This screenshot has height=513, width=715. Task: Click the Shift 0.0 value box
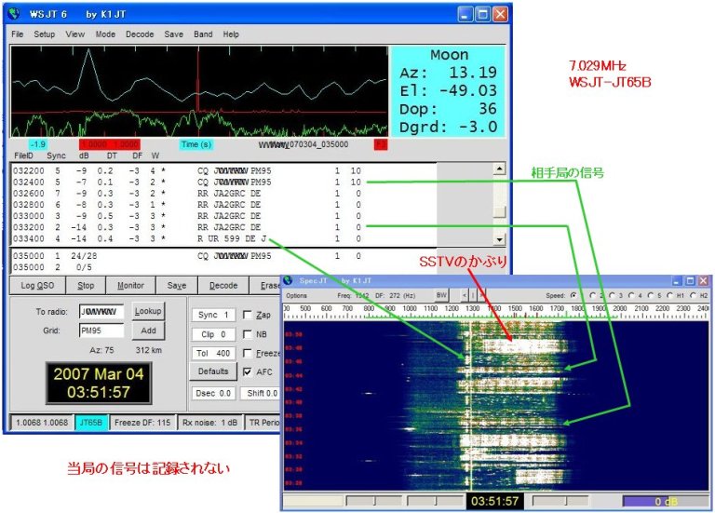click(x=262, y=393)
